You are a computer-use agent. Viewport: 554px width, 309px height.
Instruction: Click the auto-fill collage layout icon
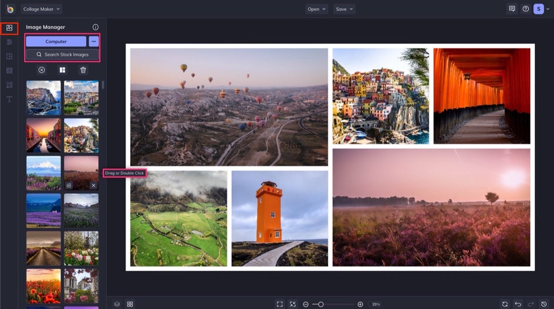[x=62, y=70]
